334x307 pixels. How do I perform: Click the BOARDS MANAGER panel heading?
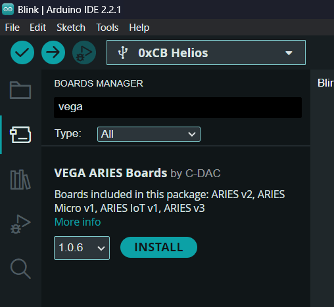(x=99, y=83)
